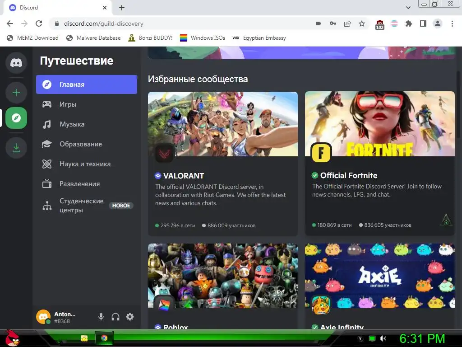The width and height of the screenshot is (462, 347).
Task: Open the Chrome profile avatar button
Action: coord(438,23)
